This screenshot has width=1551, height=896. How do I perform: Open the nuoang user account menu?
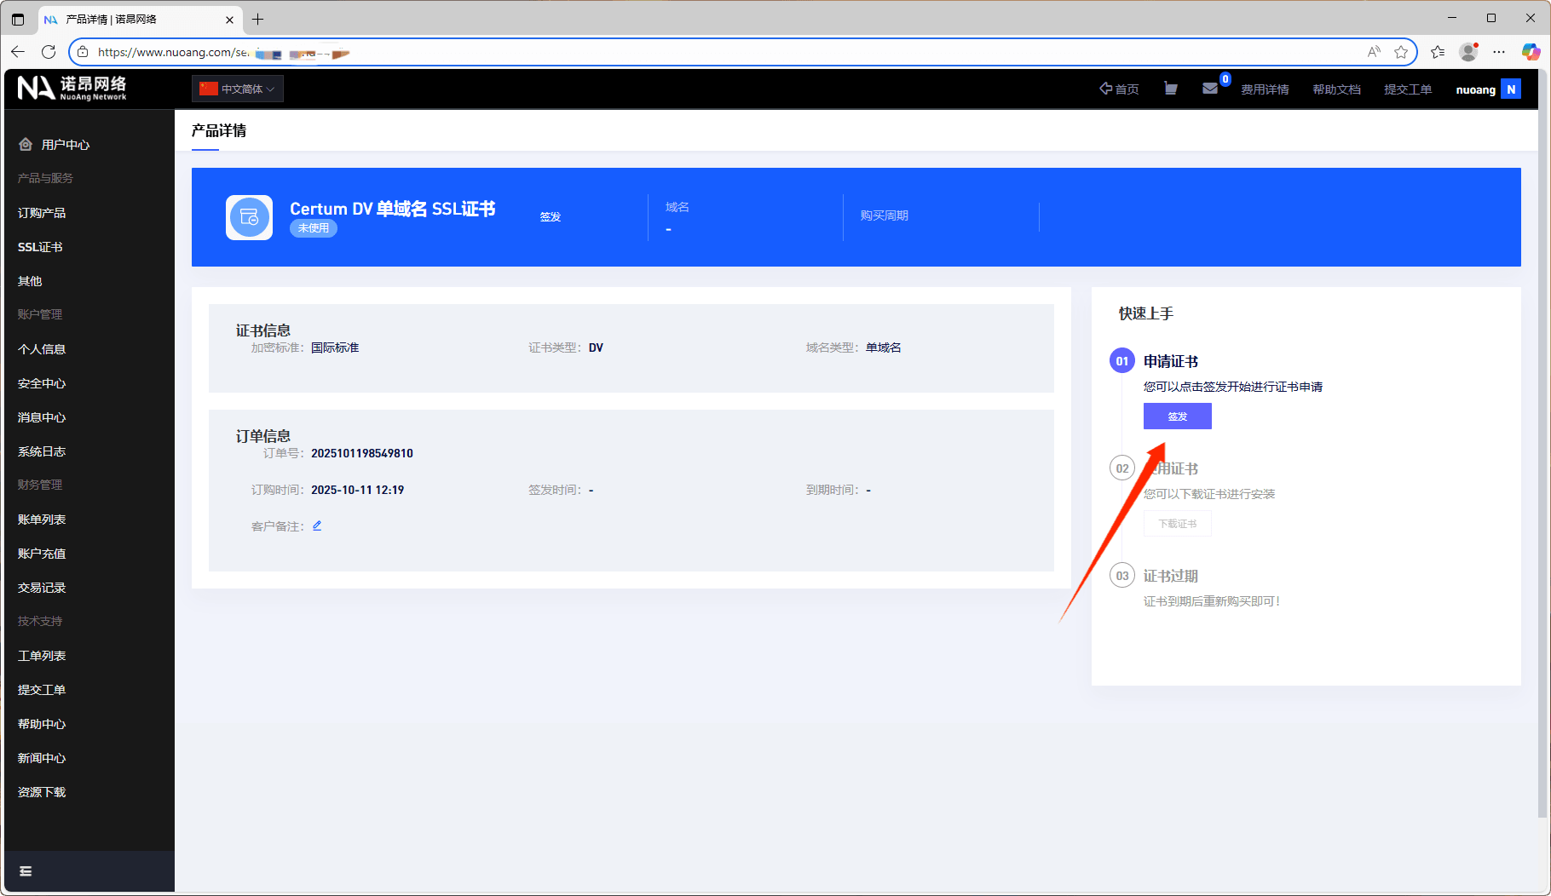[x=1487, y=89]
